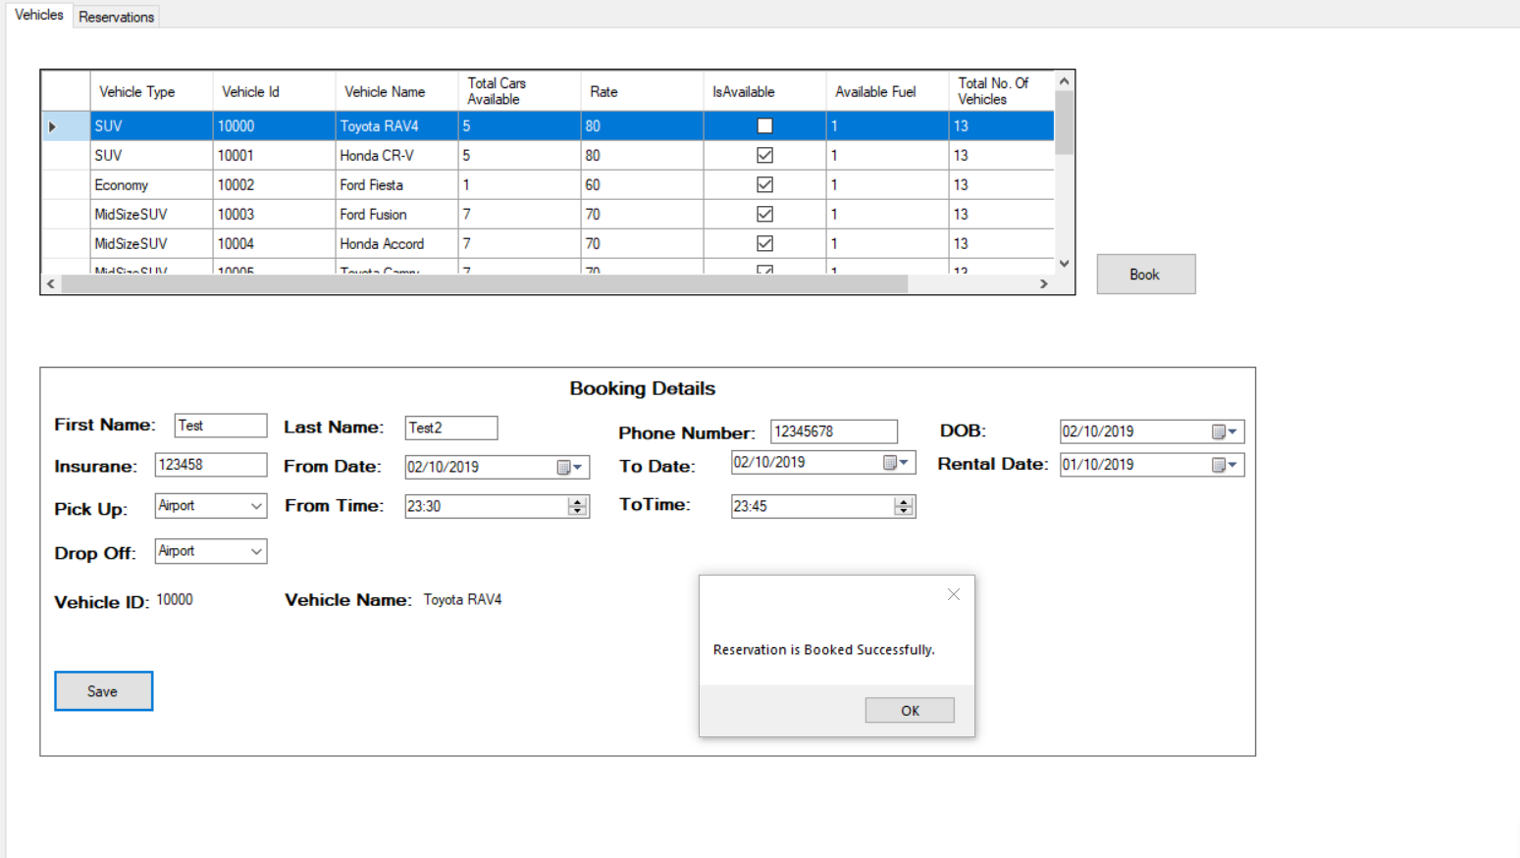Click the vehicle grid's vertical scrollbar thumb

[1064, 123]
